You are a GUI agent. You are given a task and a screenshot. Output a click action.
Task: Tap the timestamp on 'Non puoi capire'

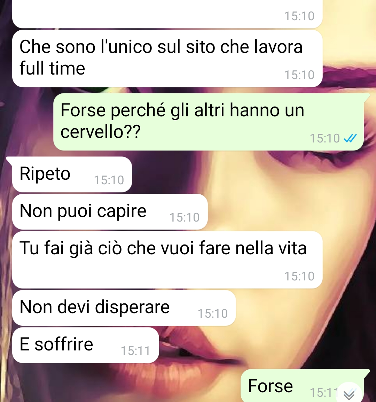(x=185, y=217)
